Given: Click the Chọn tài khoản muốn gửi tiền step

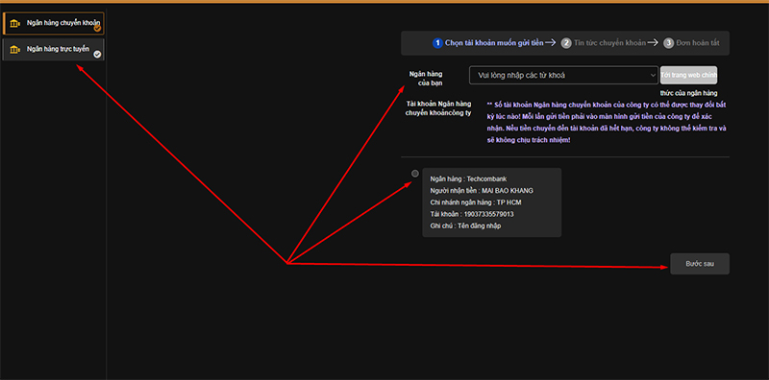Looking at the screenshot, I should [494, 43].
